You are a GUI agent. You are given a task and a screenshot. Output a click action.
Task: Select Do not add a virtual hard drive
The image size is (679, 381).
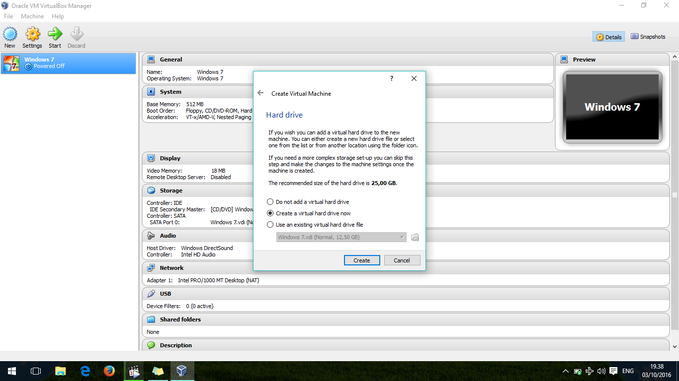tap(308, 202)
